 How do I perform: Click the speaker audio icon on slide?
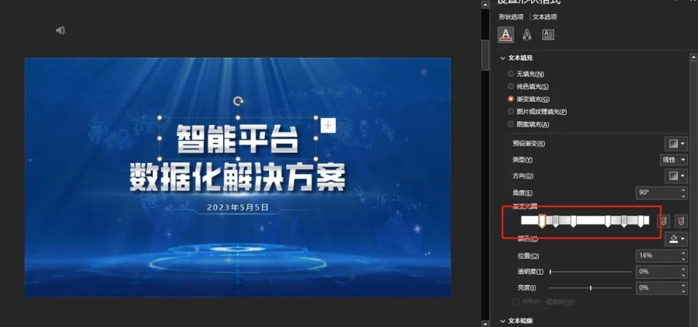click(x=61, y=30)
